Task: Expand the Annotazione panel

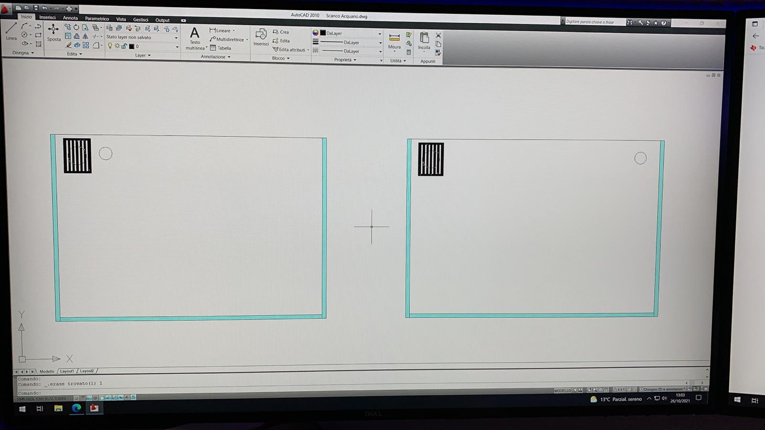Action: pos(215,57)
